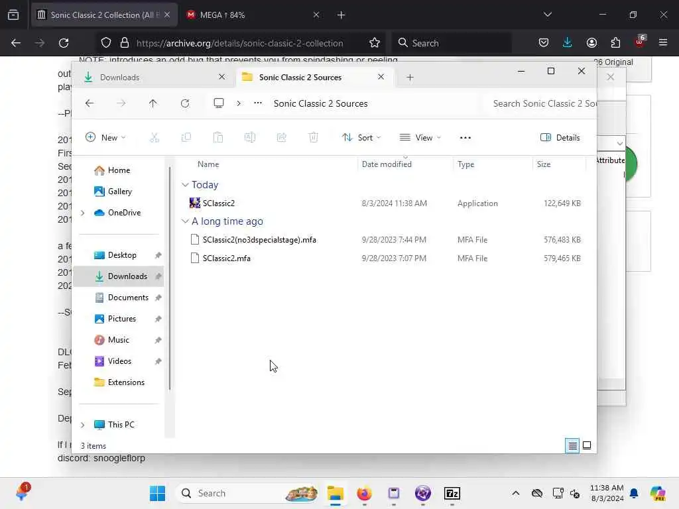This screenshot has height=509, width=679.
Task: Open the View dropdown menu
Action: coord(420,138)
